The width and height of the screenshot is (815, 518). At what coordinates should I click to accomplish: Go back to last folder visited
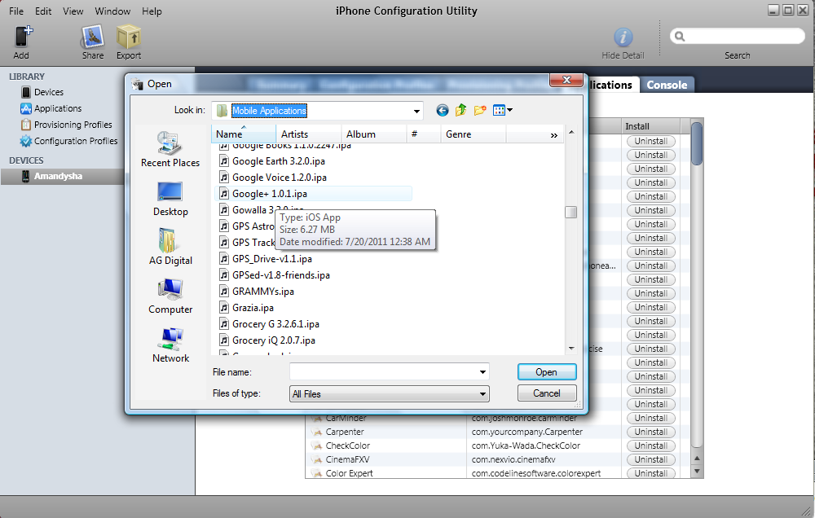pyautogui.click(x=443, y=110)
